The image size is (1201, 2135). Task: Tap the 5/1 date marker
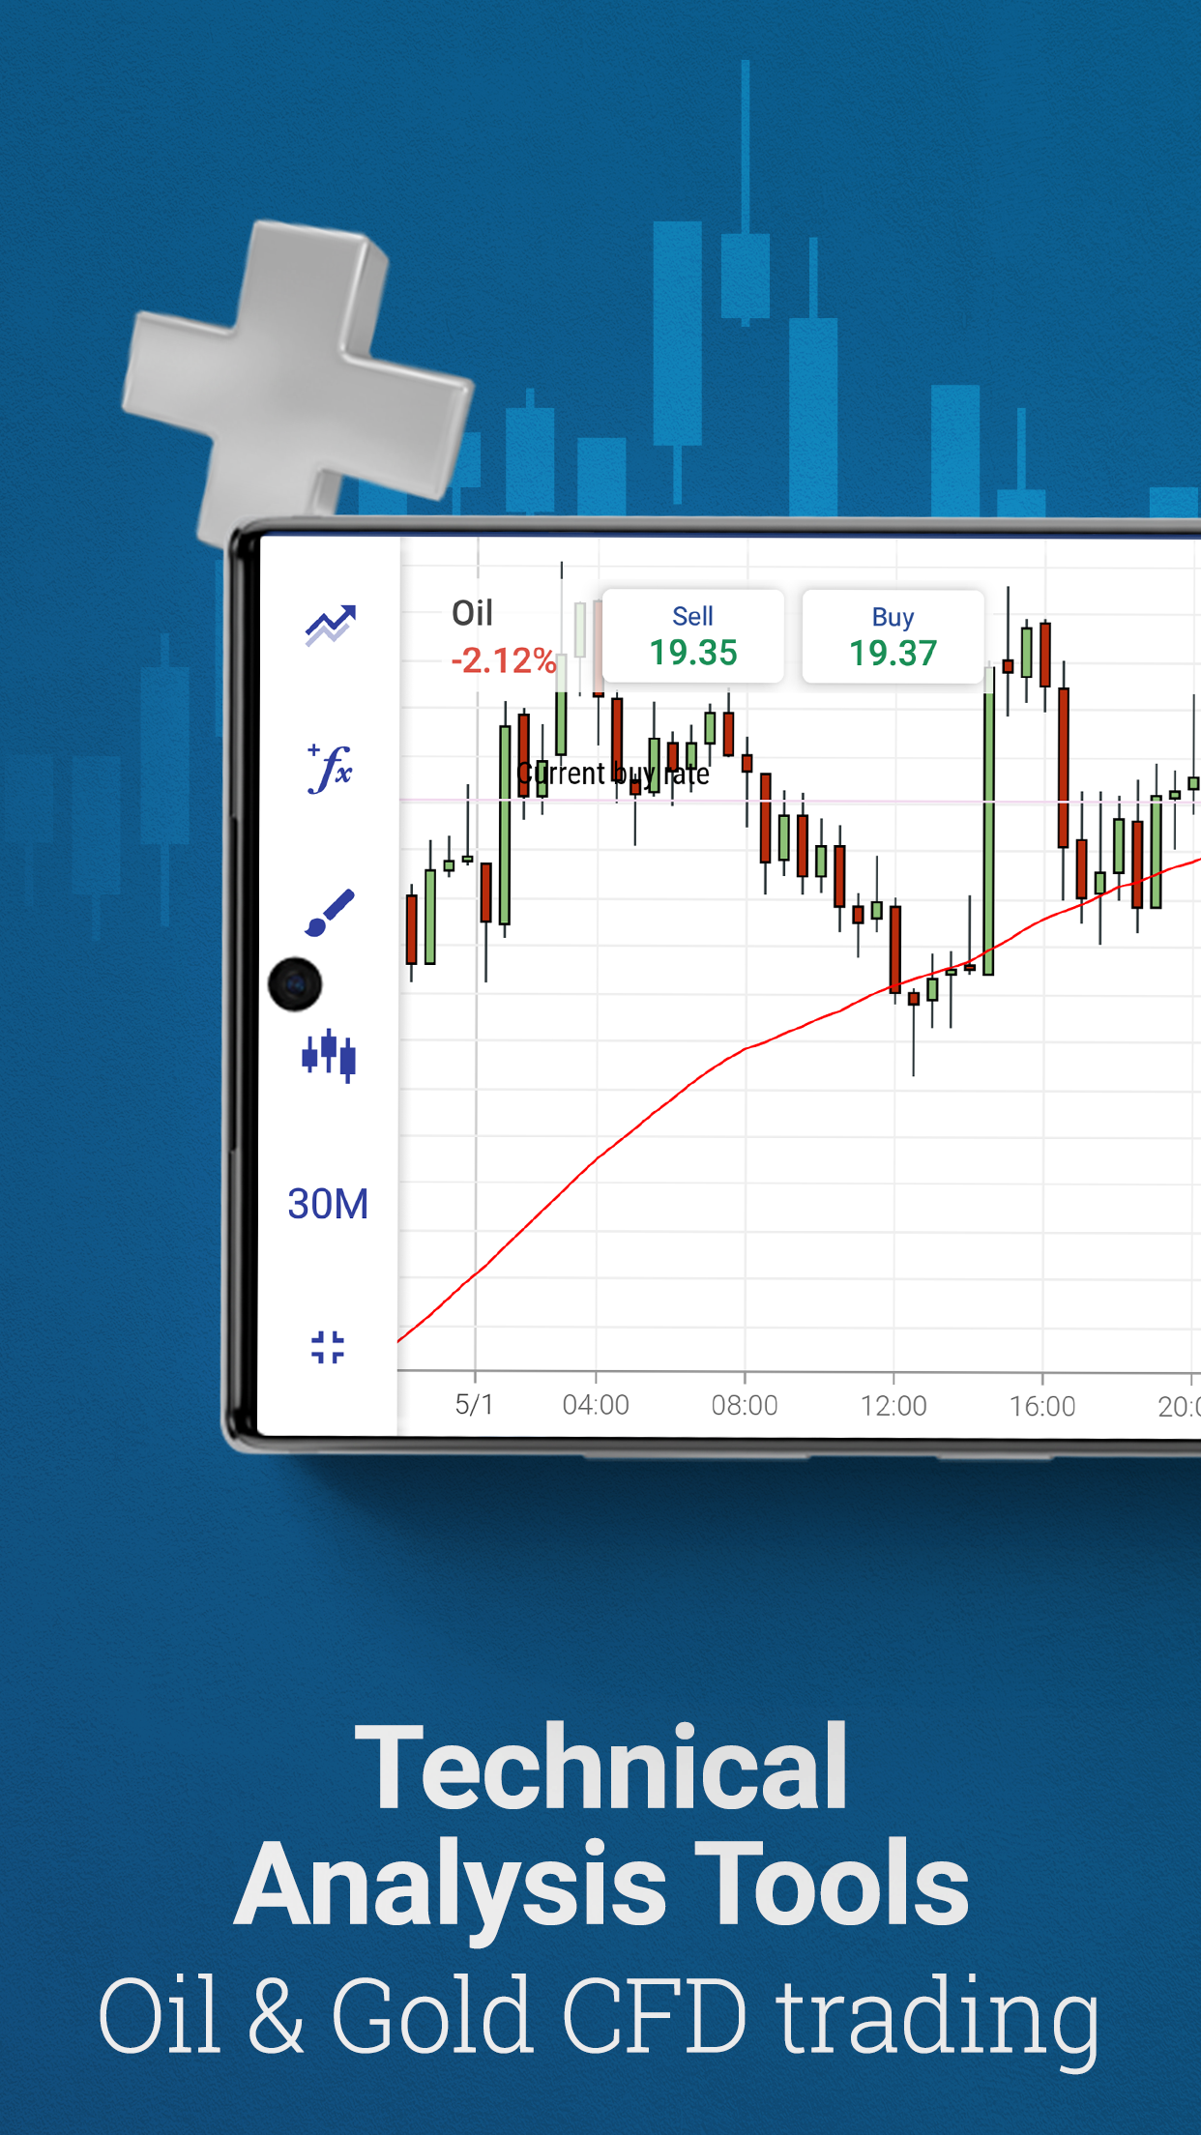click(x=474, y=1404)
